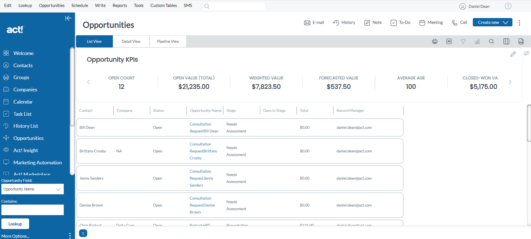This screenshot has width=531, height=239.
Task: Open History List from sidebar
Action: [25, 126]
